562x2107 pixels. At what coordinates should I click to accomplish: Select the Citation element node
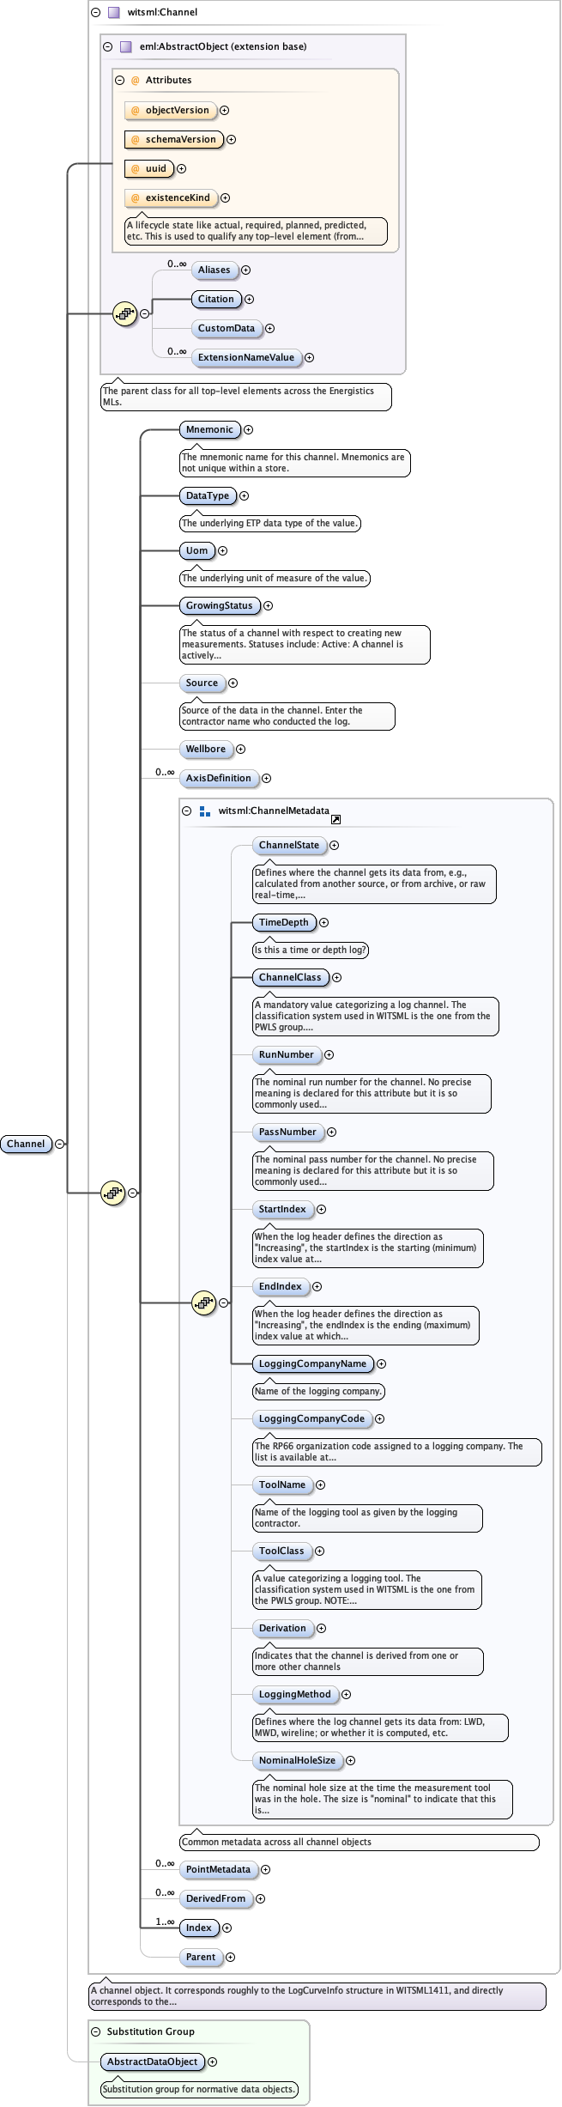click(x=215, y=300)
